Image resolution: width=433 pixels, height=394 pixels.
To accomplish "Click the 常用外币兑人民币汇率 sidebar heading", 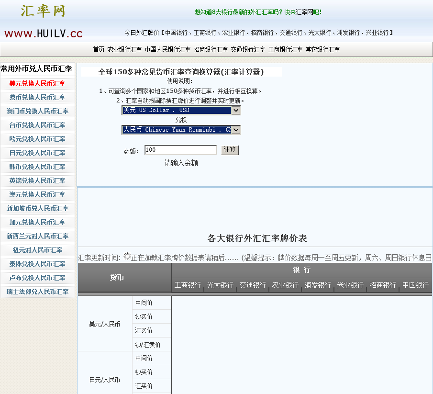I will point(36,68).
